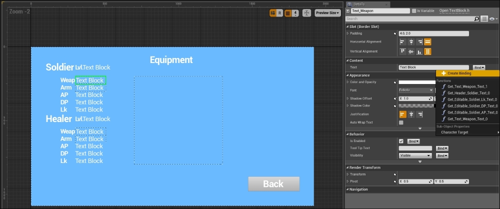500x209 pixels.
Task: Set horizontal alignment to fill
Action: [x=427, y=42]
